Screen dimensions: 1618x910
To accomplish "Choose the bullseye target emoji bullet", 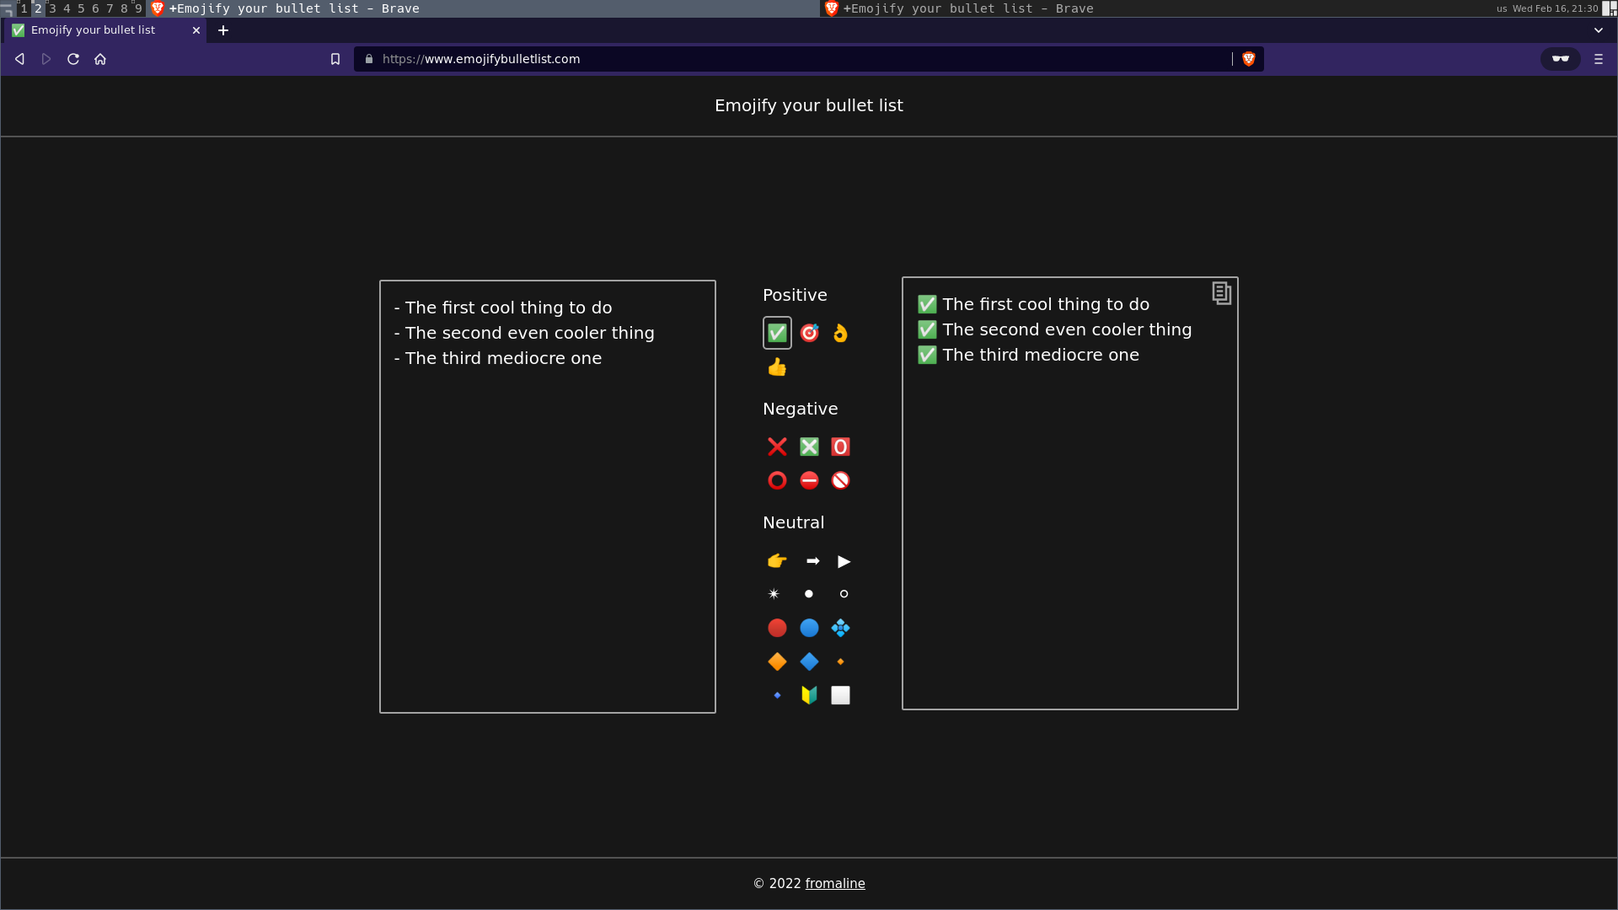I will [x=809, y=333].
